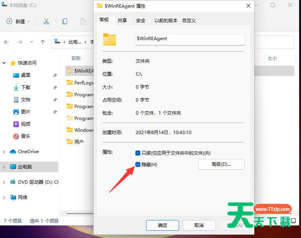Open recent locations dropdown chevron
This screenshot has width=301, height=238.
(31, 42)
